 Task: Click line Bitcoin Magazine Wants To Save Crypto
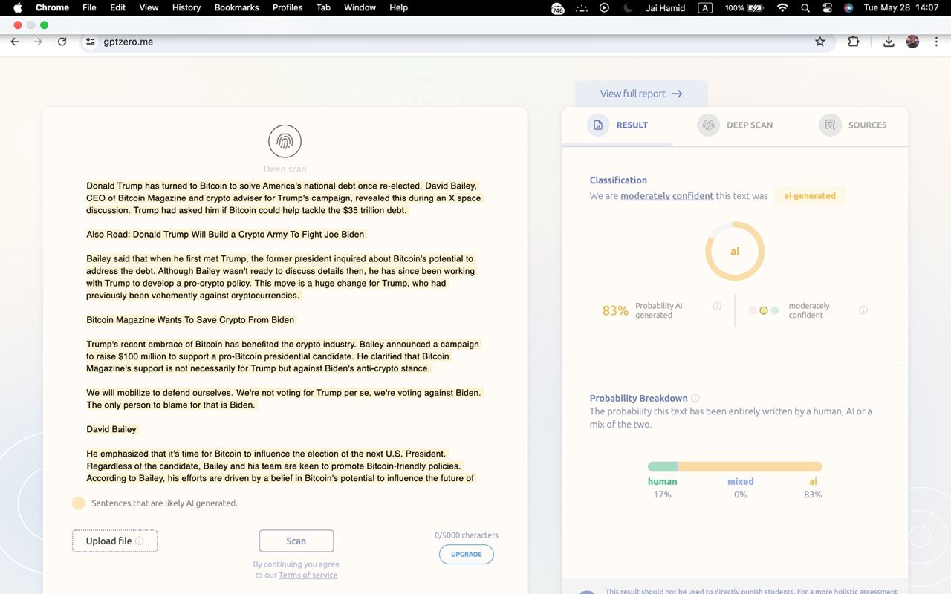[190, 320]
